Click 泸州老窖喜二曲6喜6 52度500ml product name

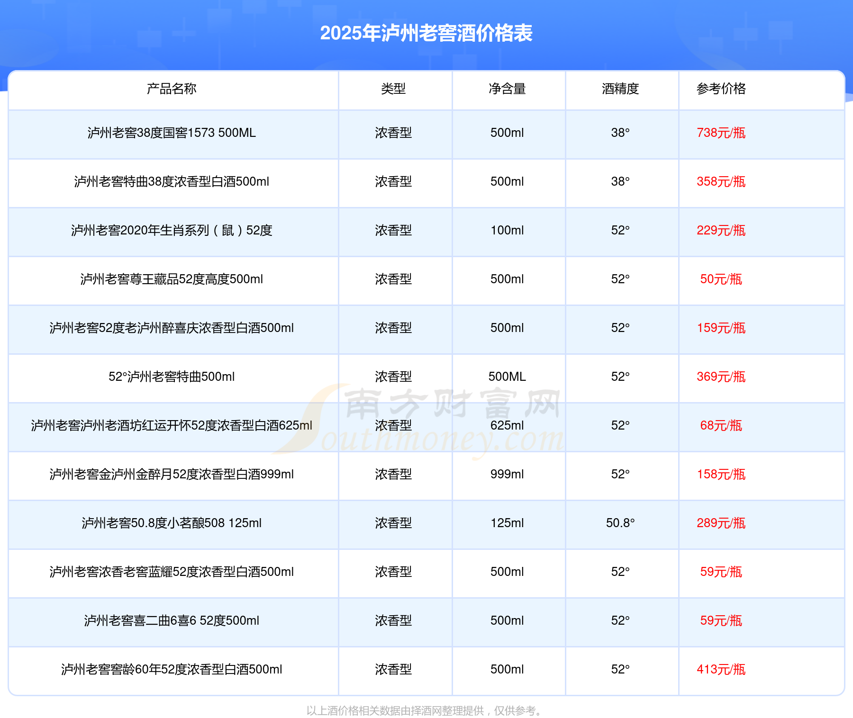coord(172,620)
